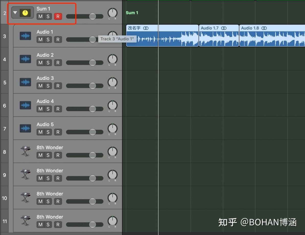The height and width of the screenshot is (235, 305).
Task: Click keyboard icon of track 10 8th Wonder
Action: click(26, 197)
